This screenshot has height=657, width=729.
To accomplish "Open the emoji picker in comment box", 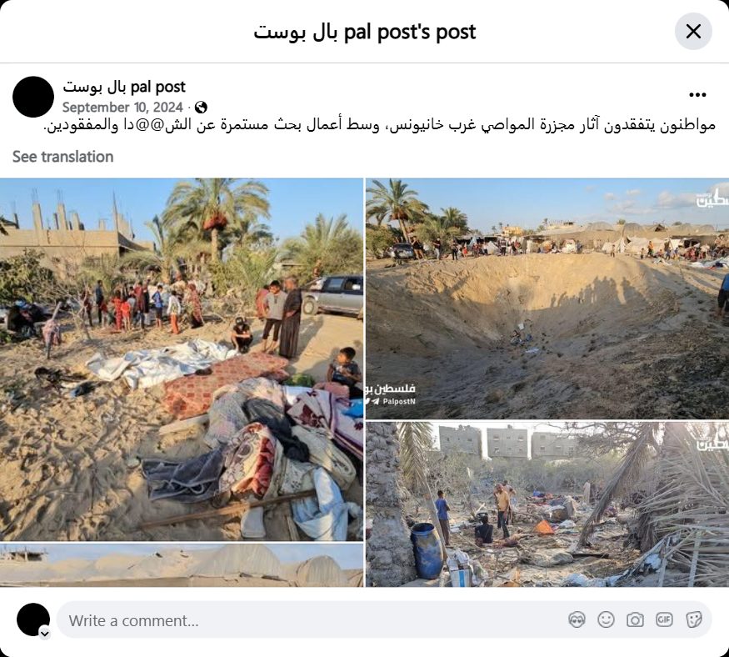I will [606, 619].
